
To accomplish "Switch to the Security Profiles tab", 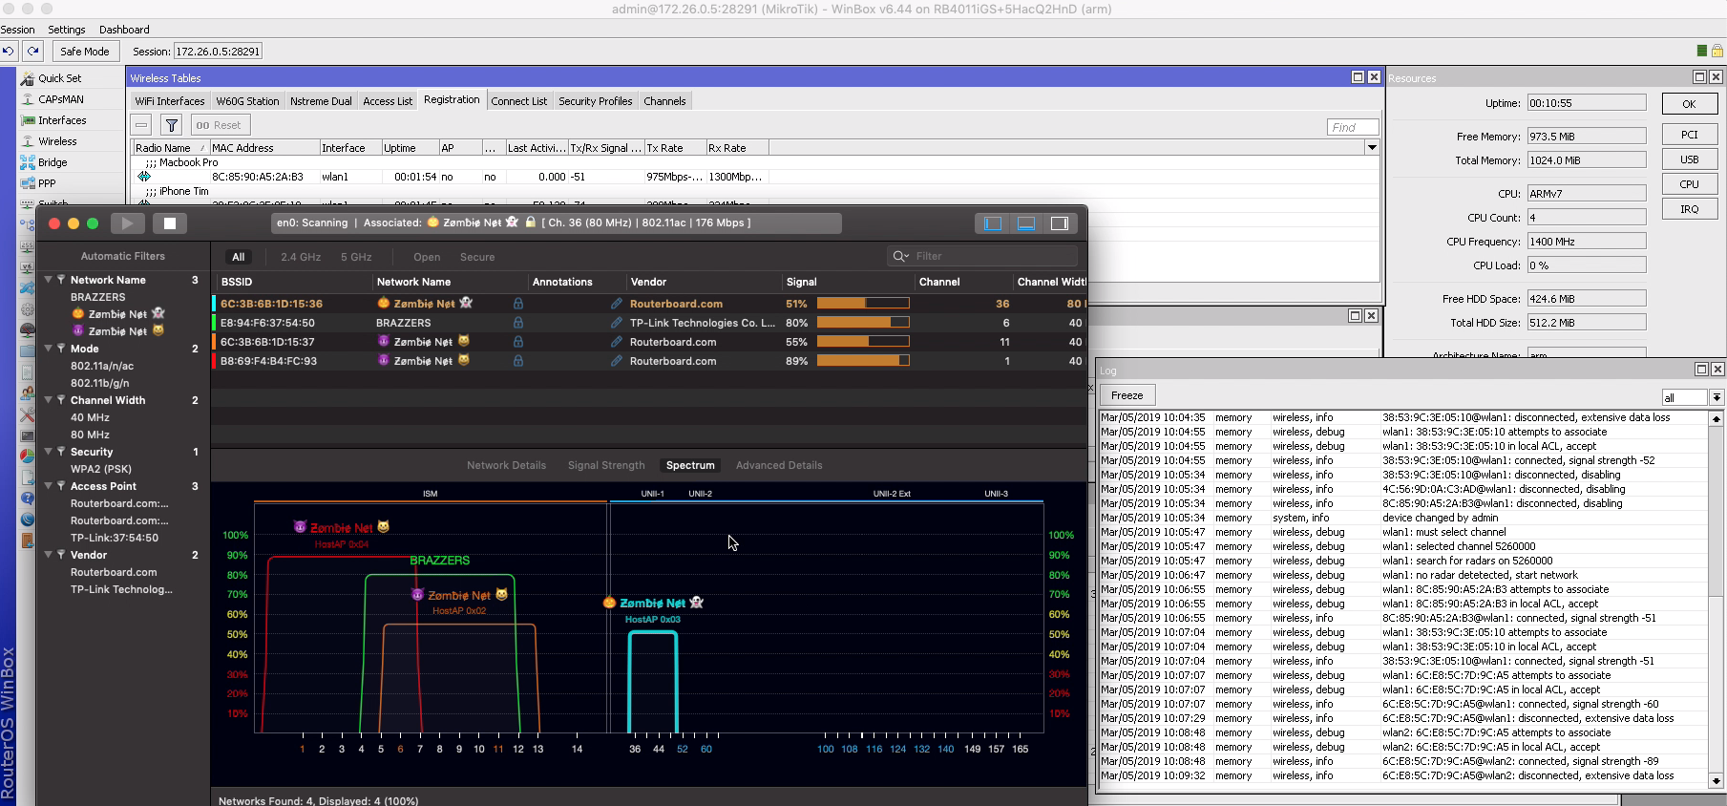I will tap(596, 101).
